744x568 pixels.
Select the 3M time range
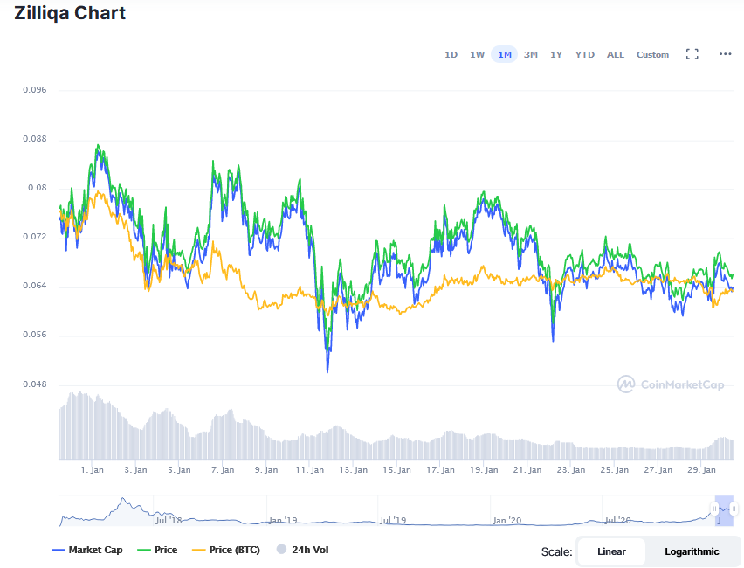[x=530, y=54]
